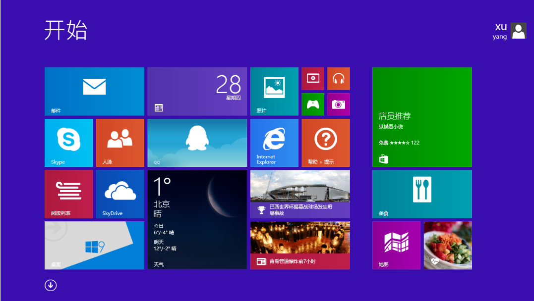The width and height of the screenshot is (534, 301).
Task: Open the music tile with headphones icon
Action: point(339,78)
